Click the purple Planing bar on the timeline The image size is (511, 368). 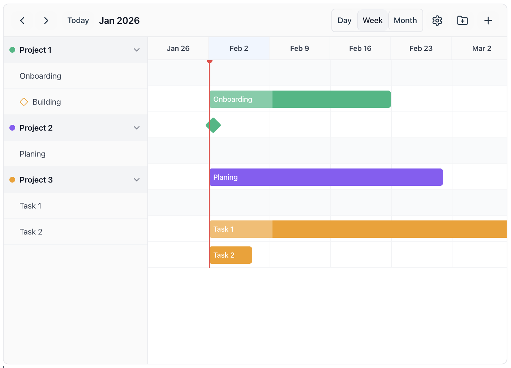pos(325,177)
